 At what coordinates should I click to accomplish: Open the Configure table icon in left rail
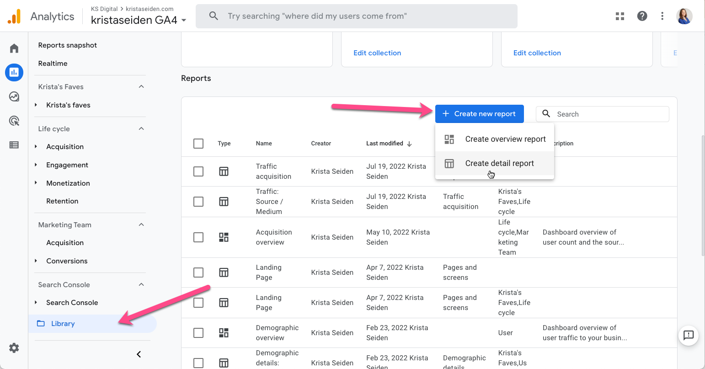[x=14, y=145]
